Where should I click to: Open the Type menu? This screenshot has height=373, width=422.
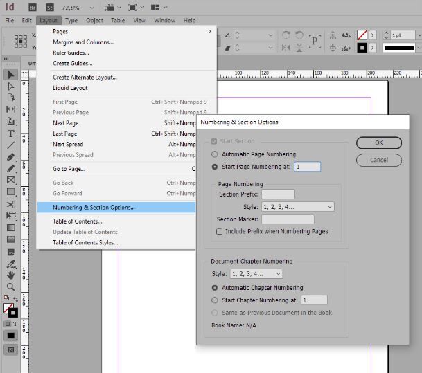71,21
